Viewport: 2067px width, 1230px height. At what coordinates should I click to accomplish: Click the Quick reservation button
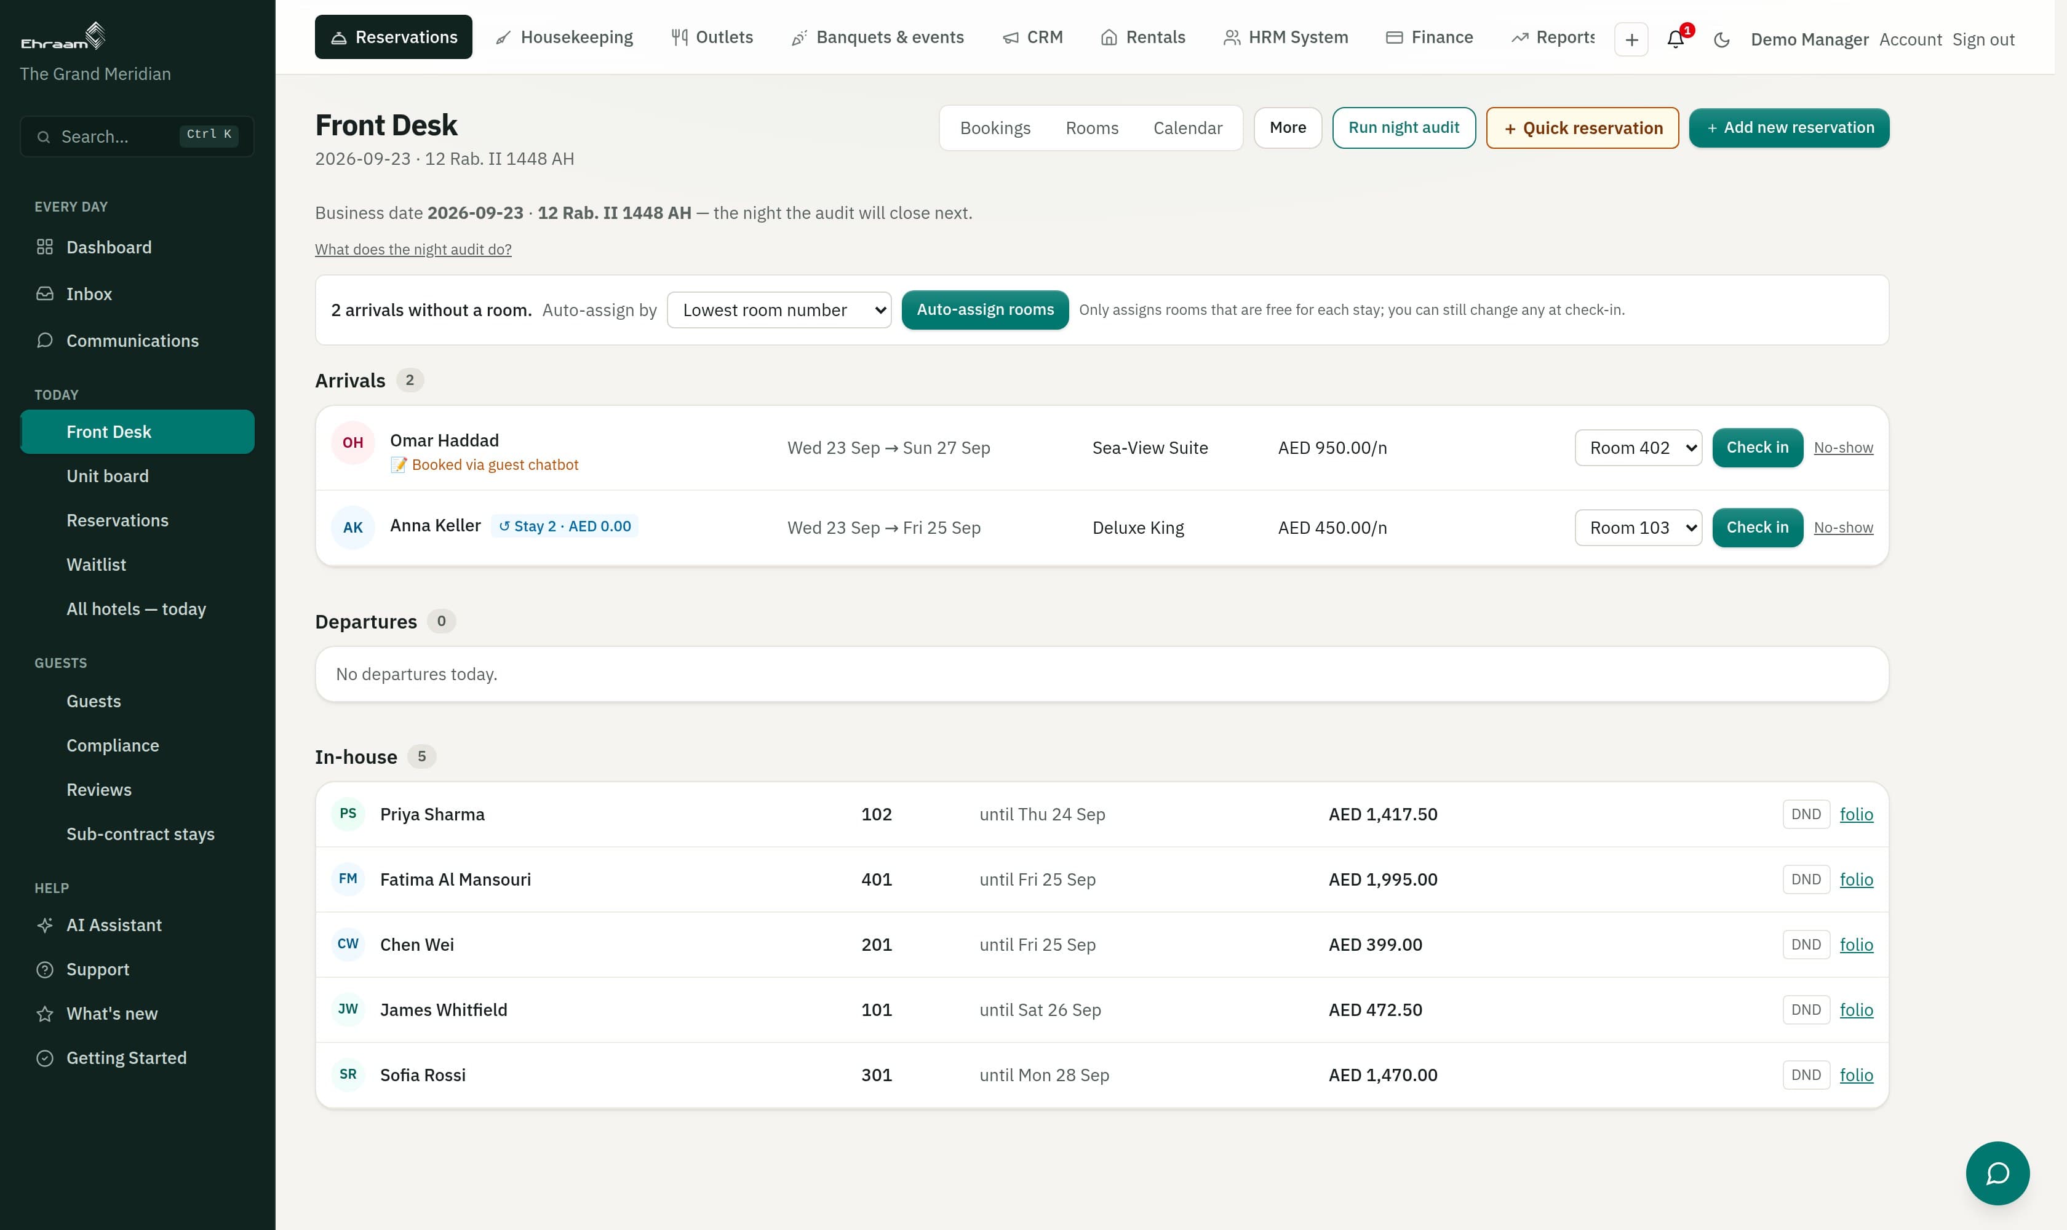pyautogui.click(x=1582, y=128)
